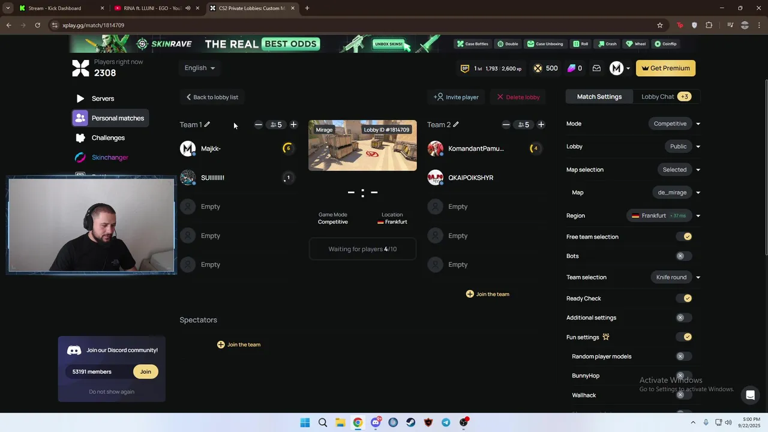The image size is (768, 432).
Task: Toggle the Fun settings switch
Action: click(684, 337)
